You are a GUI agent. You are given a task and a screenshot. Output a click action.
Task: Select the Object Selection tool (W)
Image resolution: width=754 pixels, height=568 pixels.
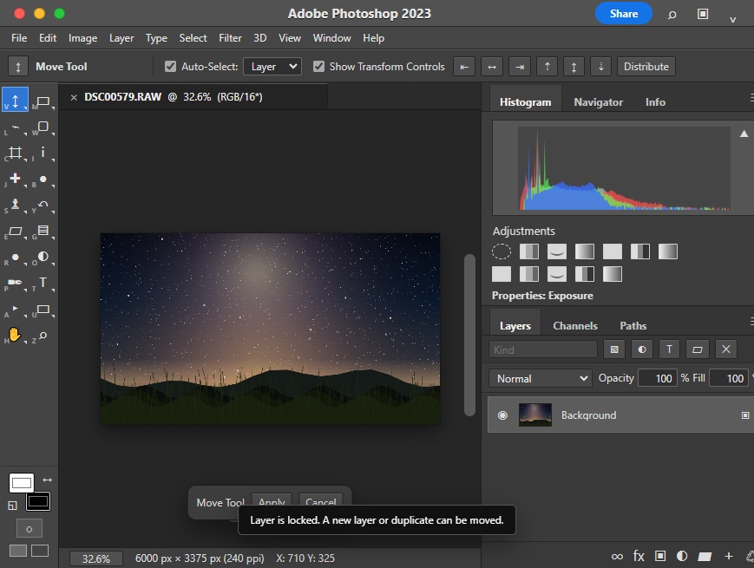(x=43, y=127)
